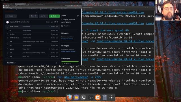Click the file icon beside README.md
This screenshot has height=102, width=181.
[x=8, y=27]
